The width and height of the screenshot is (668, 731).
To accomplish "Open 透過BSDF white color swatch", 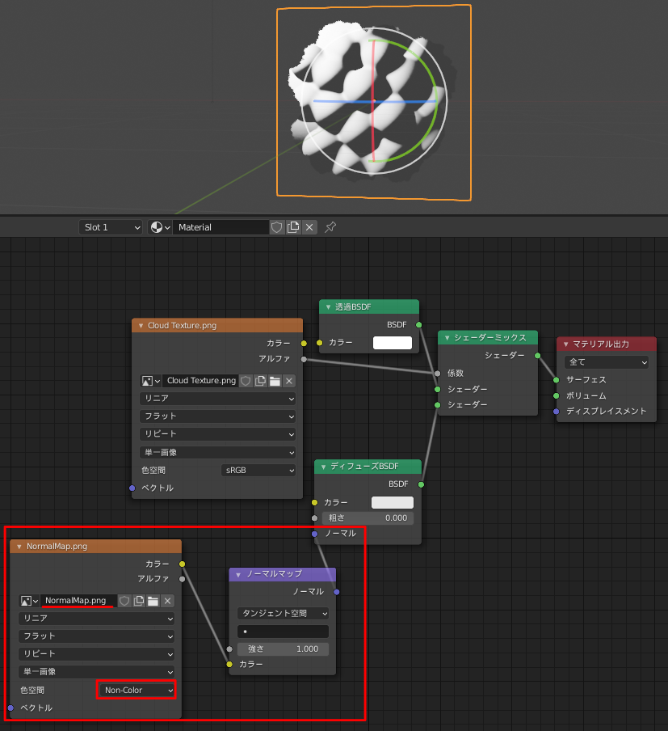I will point(393,343).
